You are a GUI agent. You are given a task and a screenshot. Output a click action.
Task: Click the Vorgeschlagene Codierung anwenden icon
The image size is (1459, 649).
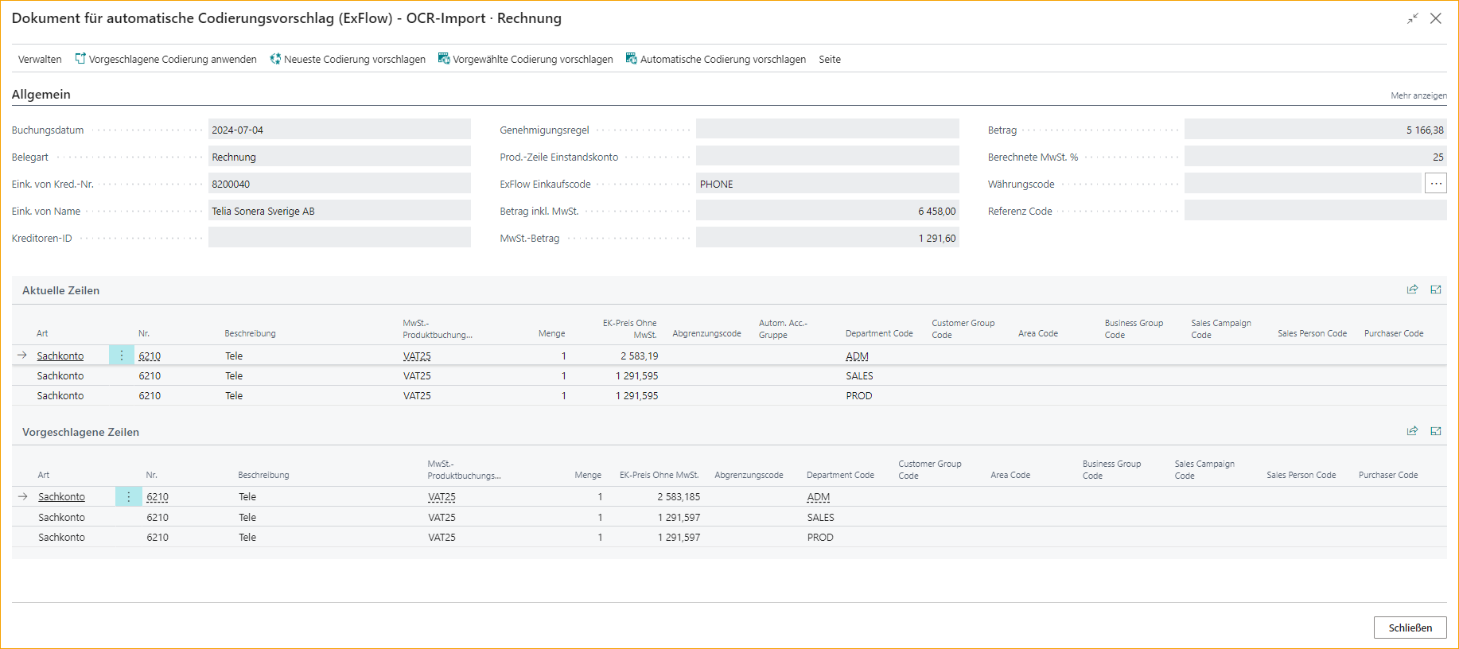click(x=80, y=59)
